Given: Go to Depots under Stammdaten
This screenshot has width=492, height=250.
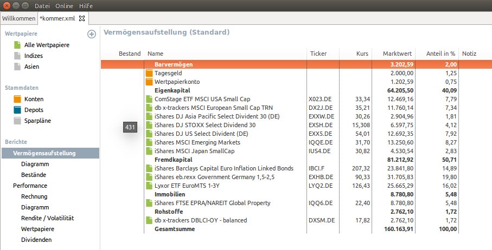Looking at the screenshot, I should [34, 110].
